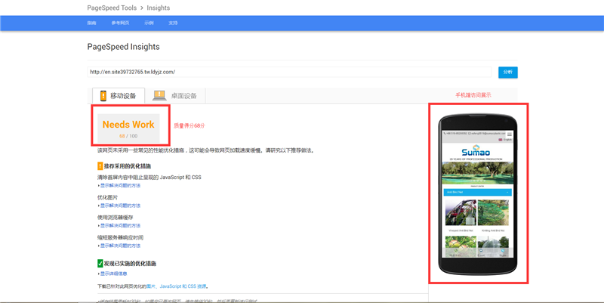Switch to the 桌面设备 tab

177,96
